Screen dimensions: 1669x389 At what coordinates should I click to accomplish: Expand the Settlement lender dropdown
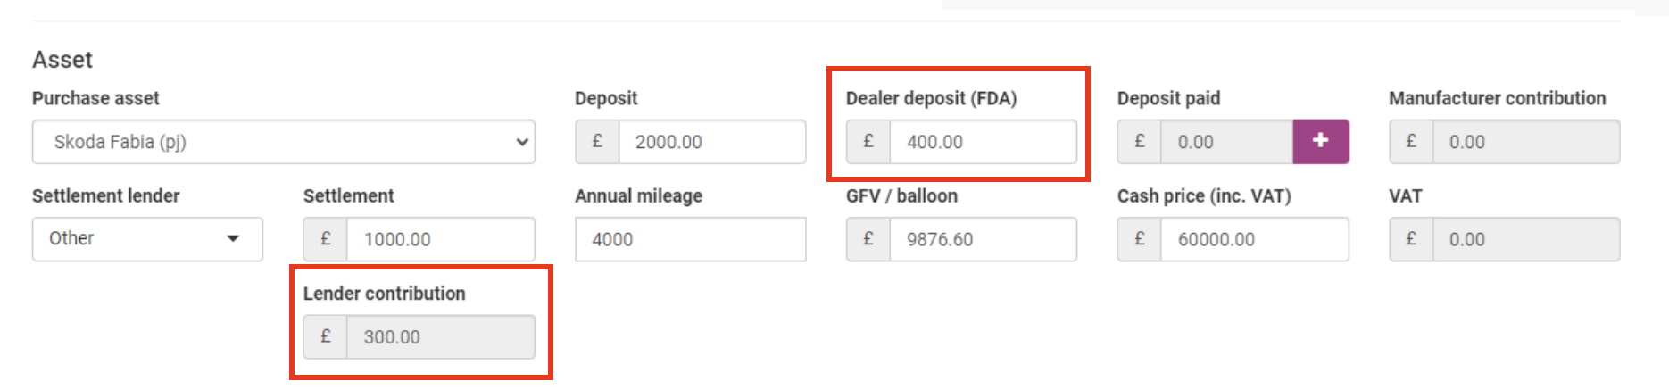pos(147,239)
